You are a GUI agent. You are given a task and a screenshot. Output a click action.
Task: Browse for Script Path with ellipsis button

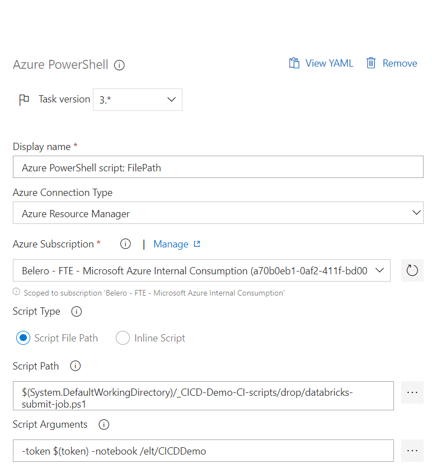tap(412, 392)
